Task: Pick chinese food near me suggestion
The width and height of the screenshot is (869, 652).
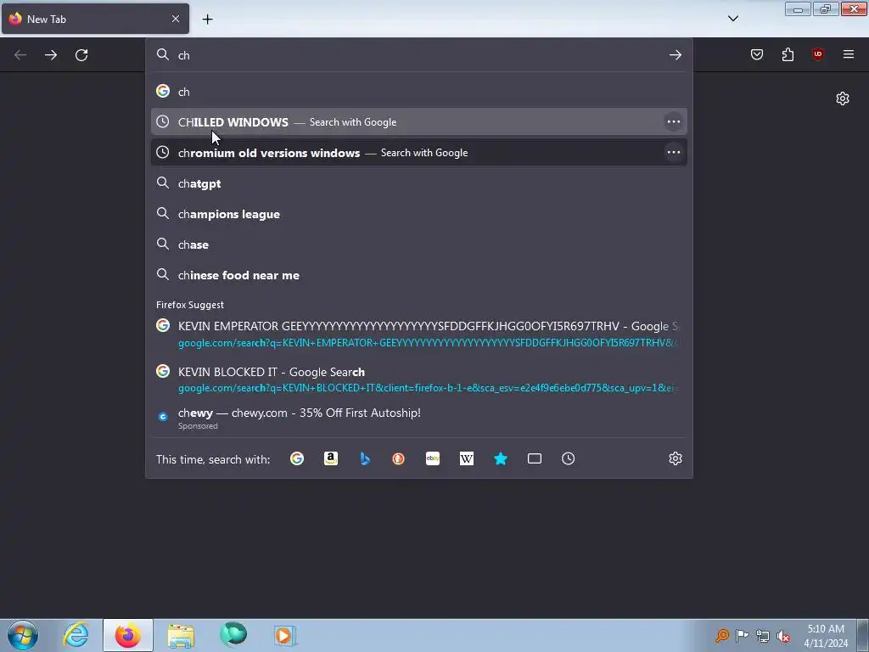Action: (x=419, y=275)
